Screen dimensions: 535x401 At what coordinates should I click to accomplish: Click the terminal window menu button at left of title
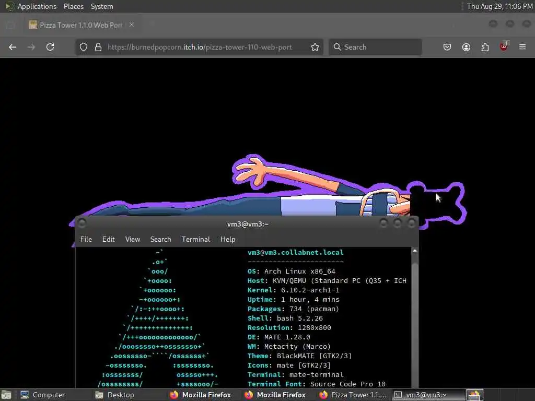[x=82, y=223]
